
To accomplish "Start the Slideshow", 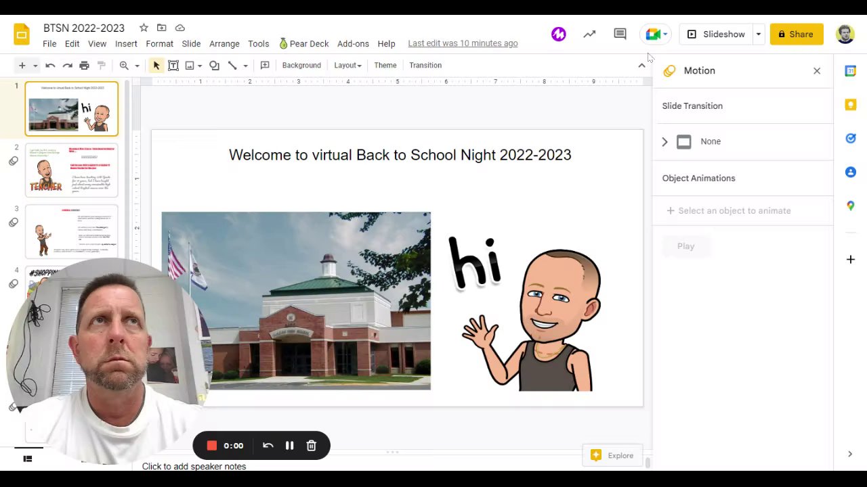I will (x=716, y=34).
